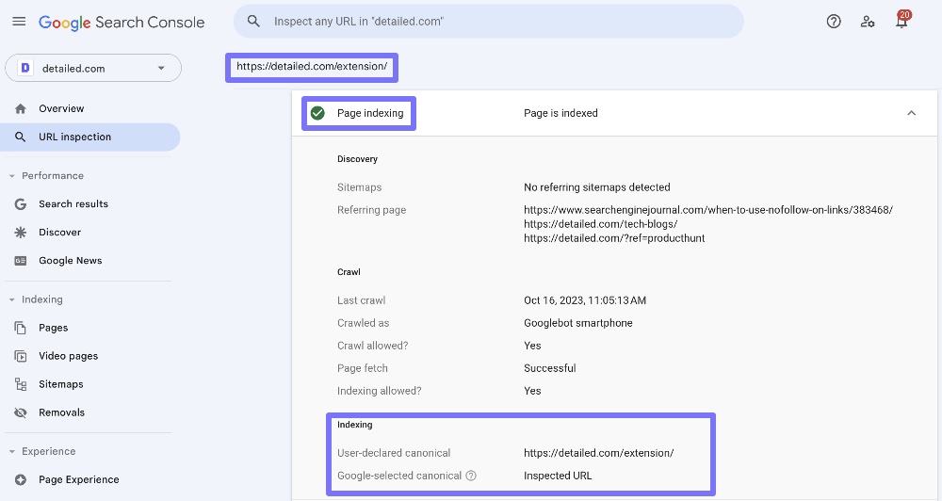Viewport: 942px width, 501px height.
Task: Click the Inspected URL canonical value
Action: tap(558, 476)
